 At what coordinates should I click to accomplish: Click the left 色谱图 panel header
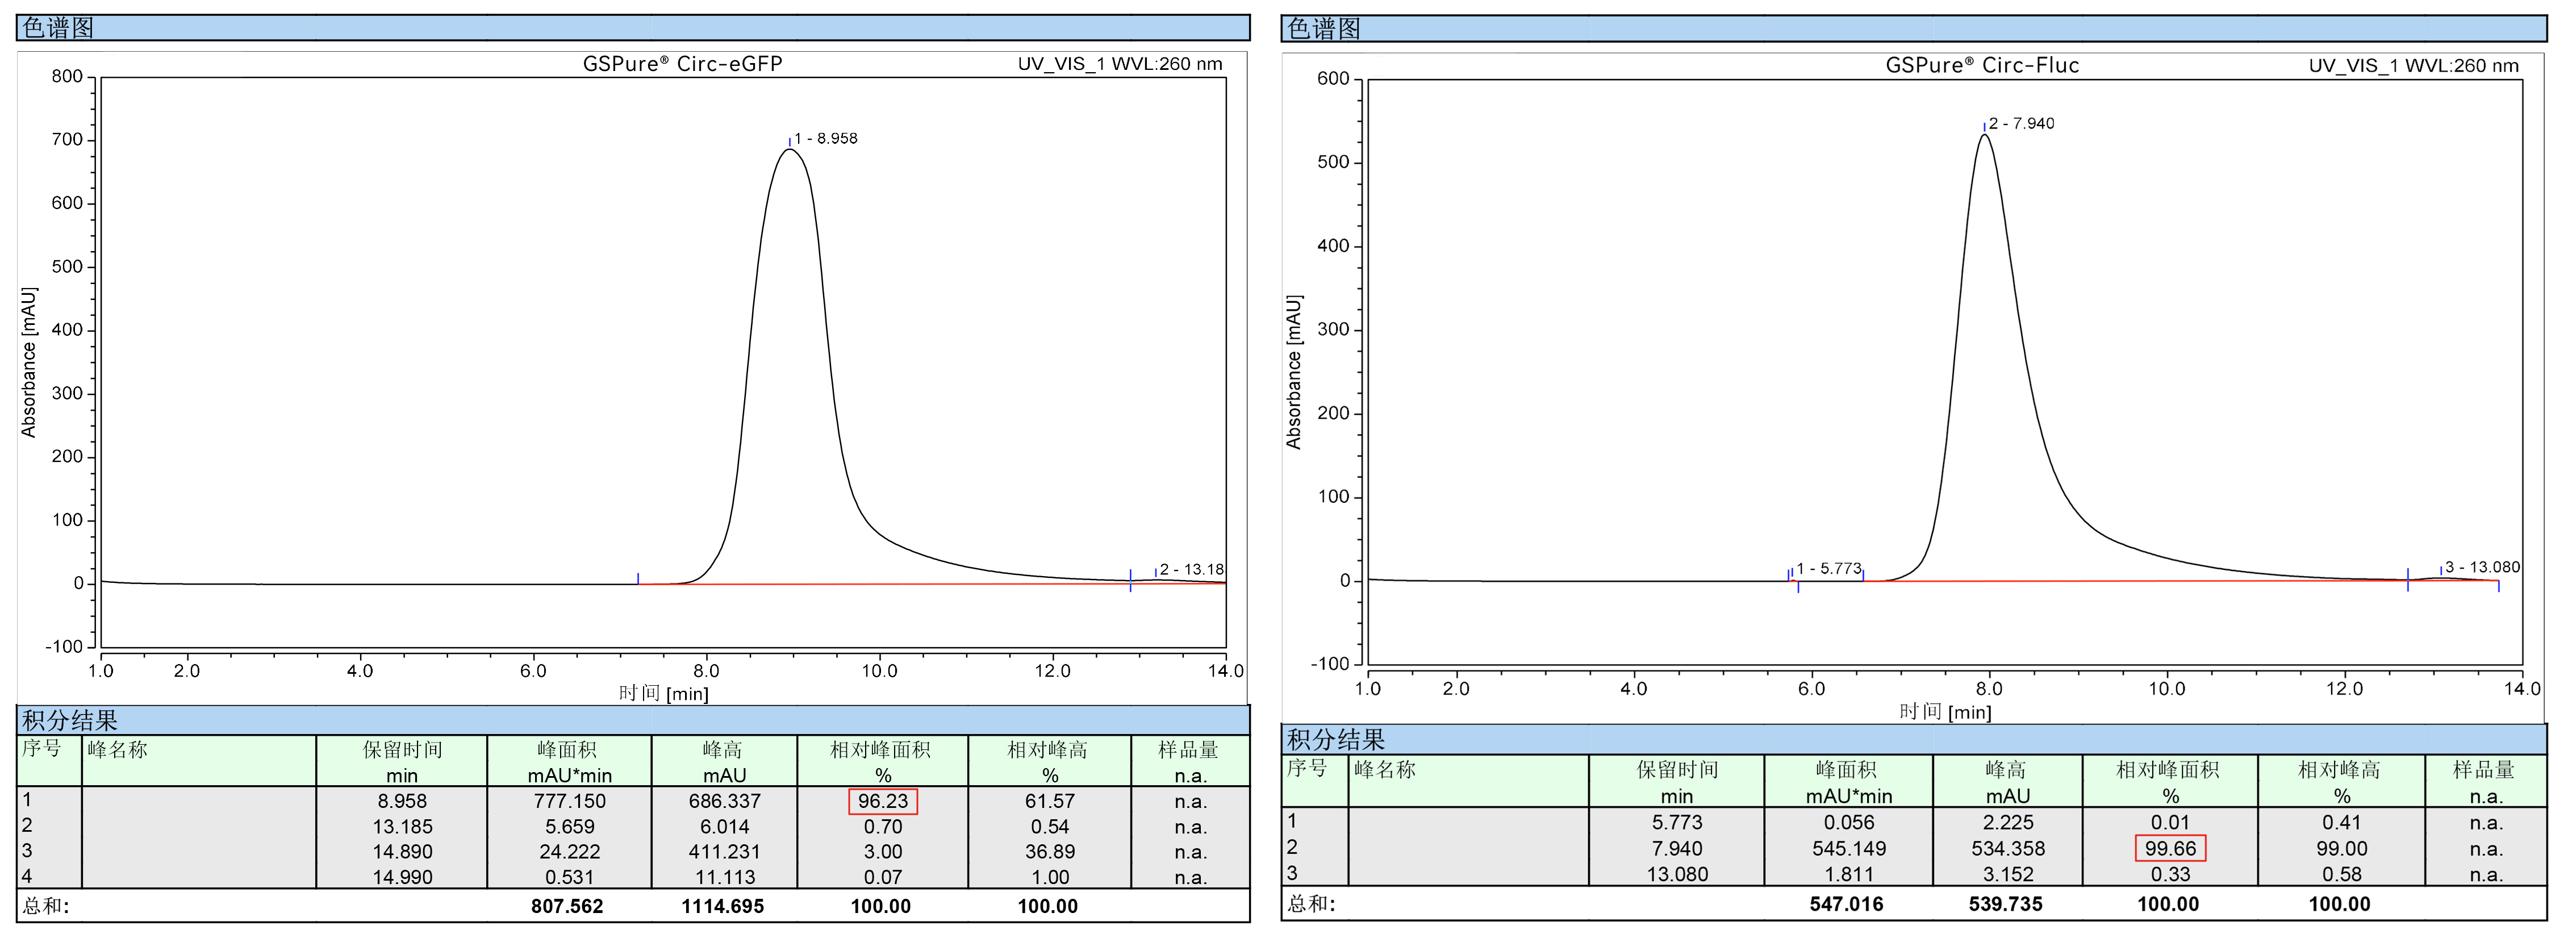(x=58, y=28)
